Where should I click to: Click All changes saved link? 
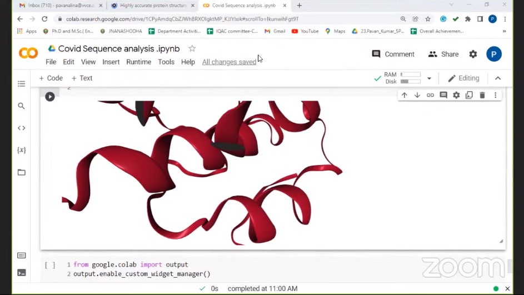click(229, 62)
